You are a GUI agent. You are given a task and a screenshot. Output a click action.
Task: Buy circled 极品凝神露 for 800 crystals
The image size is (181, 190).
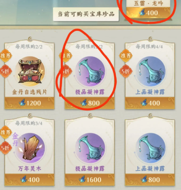click(x=90, y=103)
